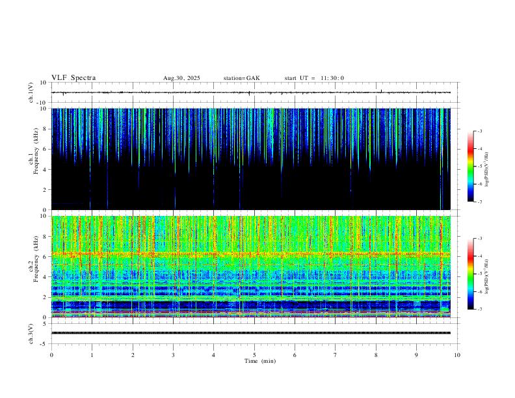
Task: Click the ch.1 spectrogram plot area
Action: [251, 159]
